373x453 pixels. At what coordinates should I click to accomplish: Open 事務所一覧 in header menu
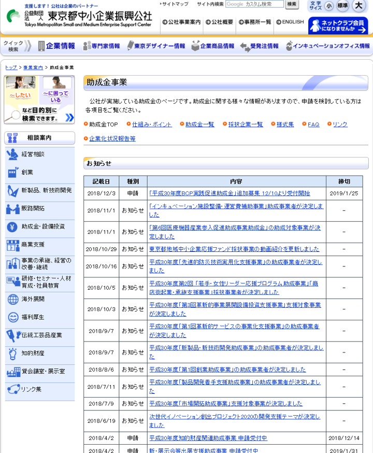click(x=255, y=22)
